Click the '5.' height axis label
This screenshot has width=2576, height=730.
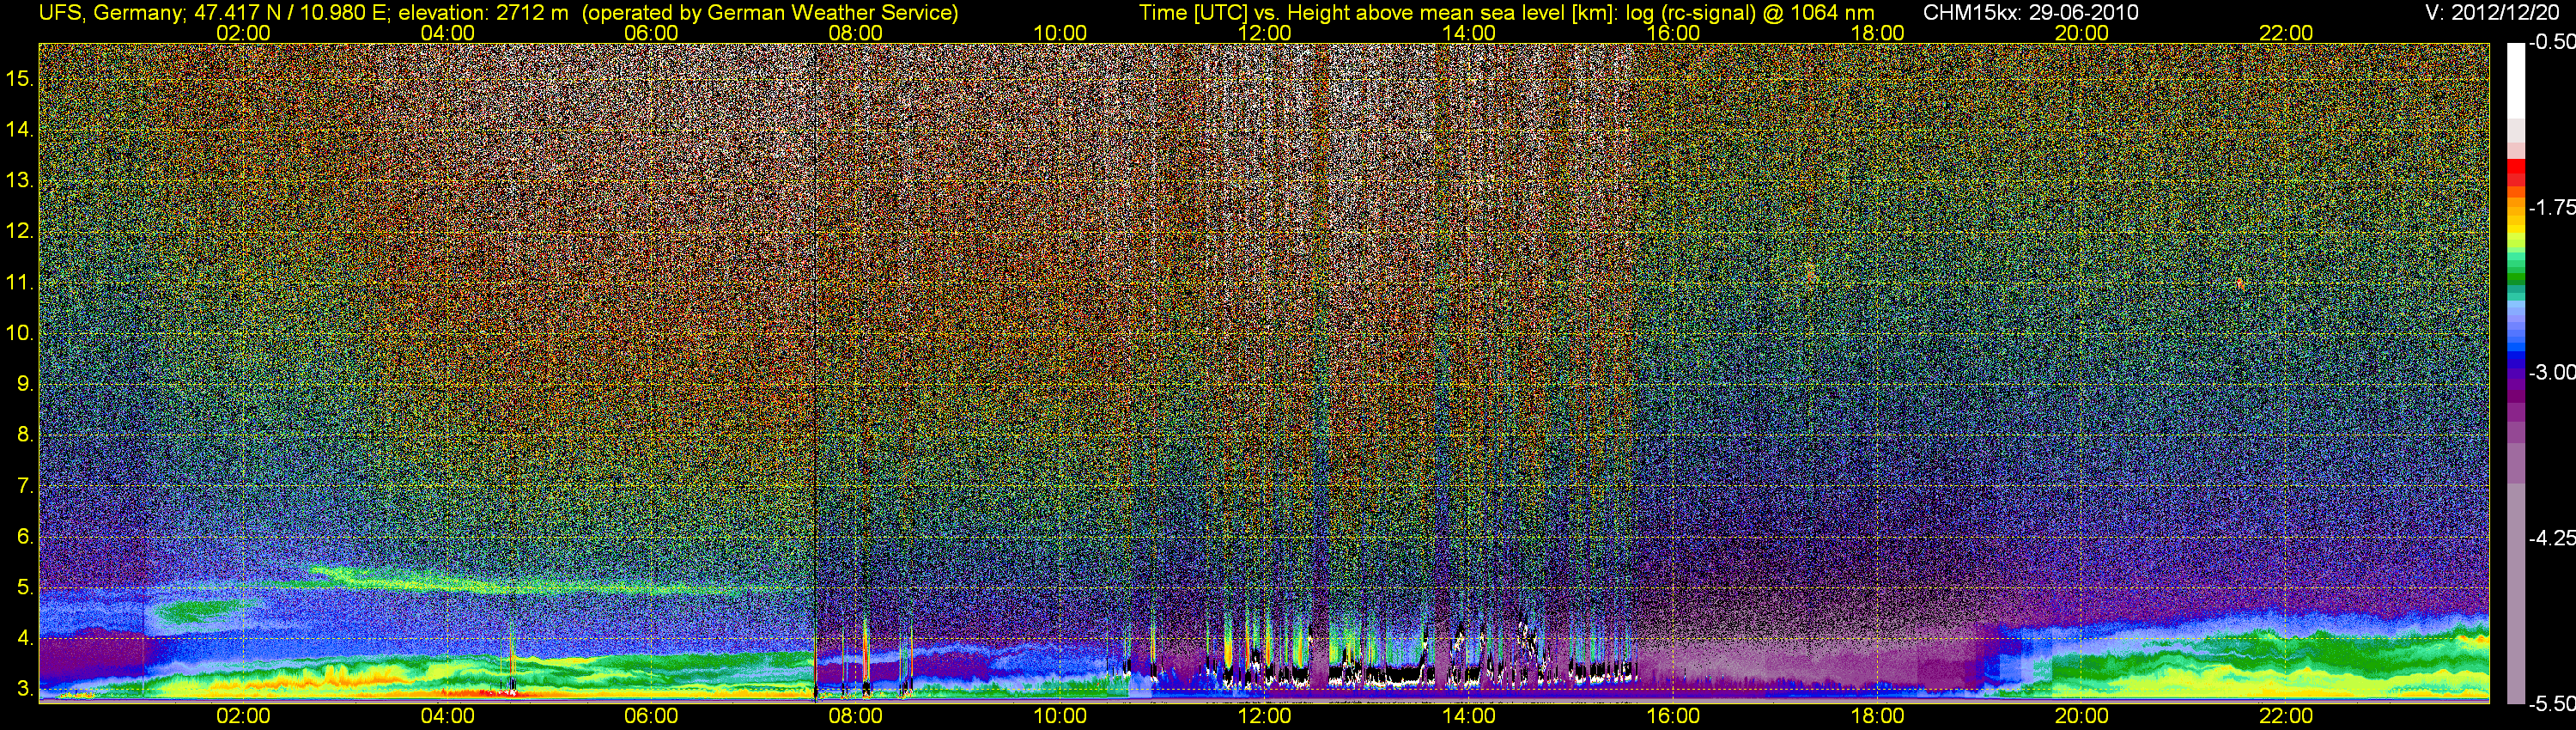pyautogui.click(x=25, y=587)
